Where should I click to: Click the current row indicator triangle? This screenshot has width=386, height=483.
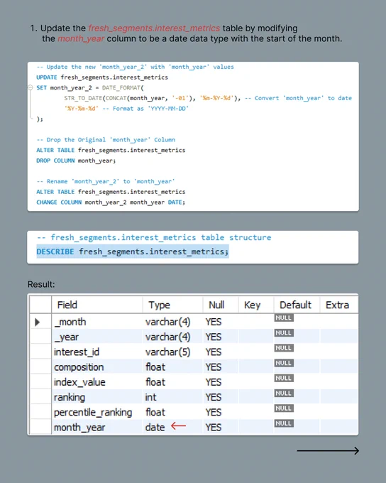(x=37, y=322)
